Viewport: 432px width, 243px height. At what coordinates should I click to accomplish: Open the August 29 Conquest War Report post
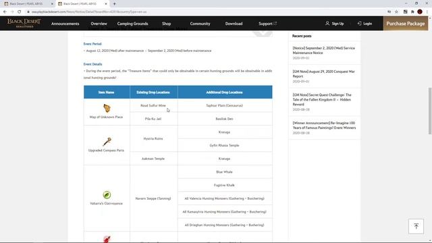(324, 74)
